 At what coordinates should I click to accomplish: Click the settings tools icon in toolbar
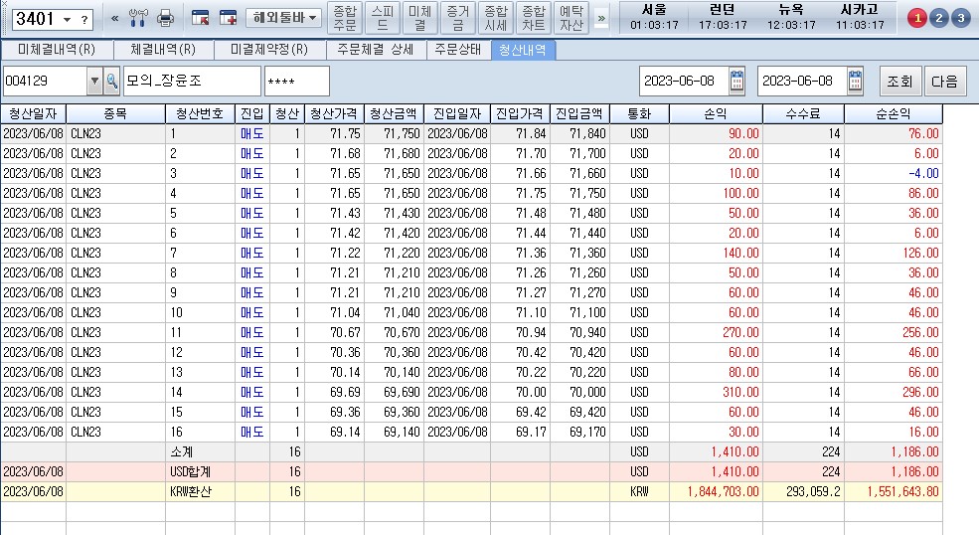[139, 18]
